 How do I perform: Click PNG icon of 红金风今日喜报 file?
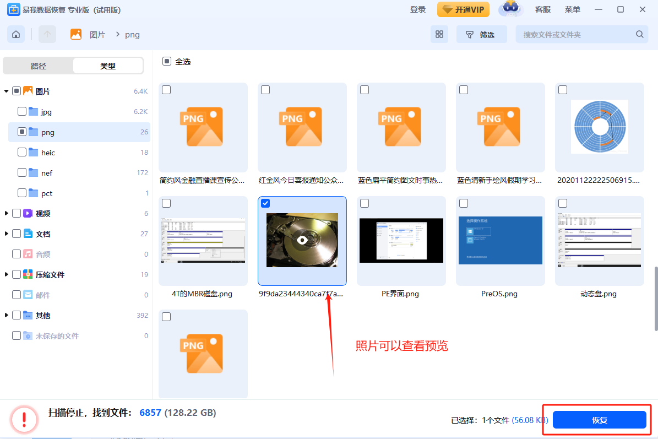[x=301, y=127]
